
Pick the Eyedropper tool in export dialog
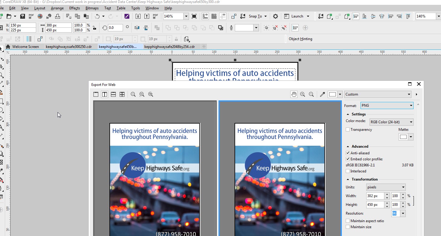(322, 94)
